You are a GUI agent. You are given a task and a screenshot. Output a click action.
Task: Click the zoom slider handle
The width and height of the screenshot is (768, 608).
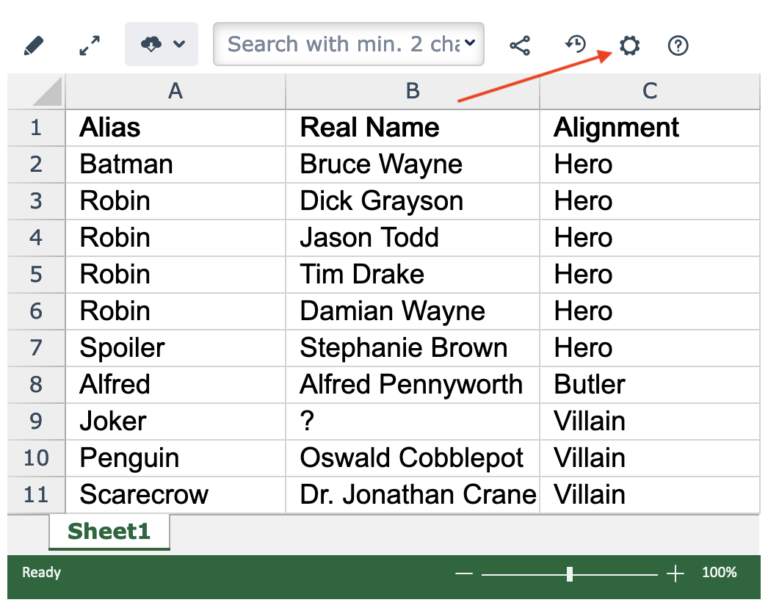tap(570, 573)
